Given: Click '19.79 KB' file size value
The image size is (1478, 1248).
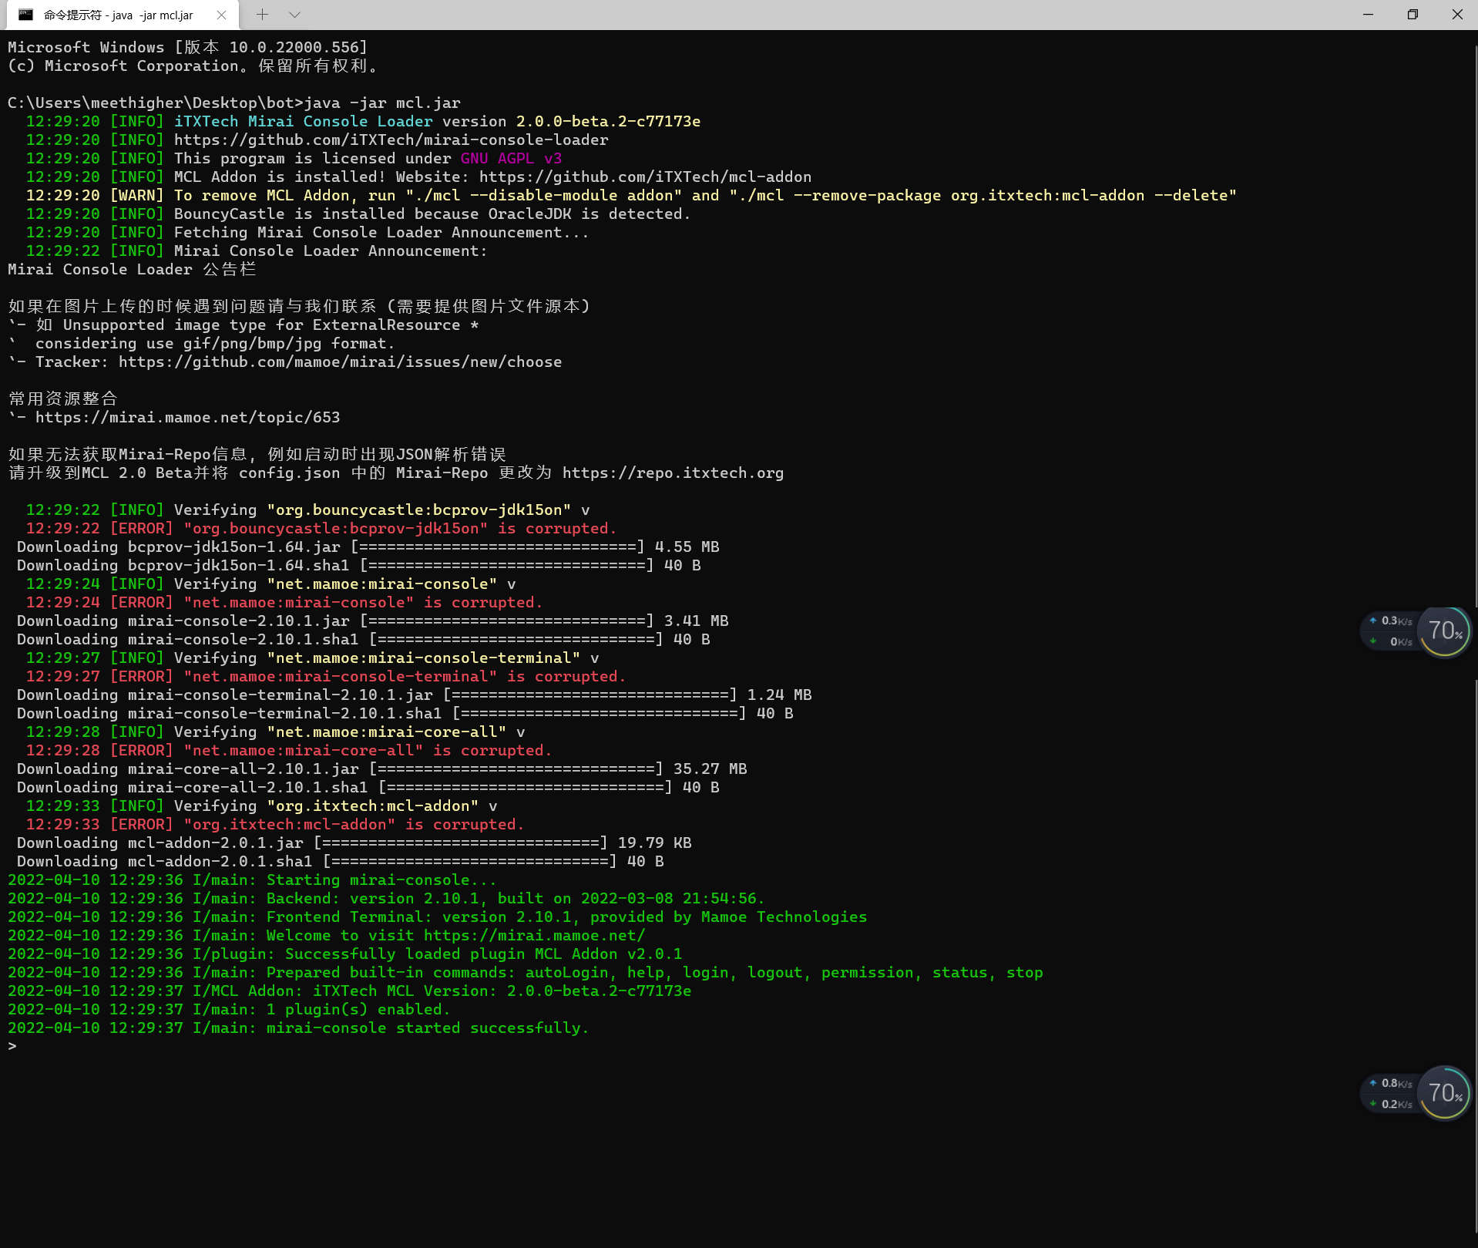Looking at the screenshot, I should click(654, 843).
